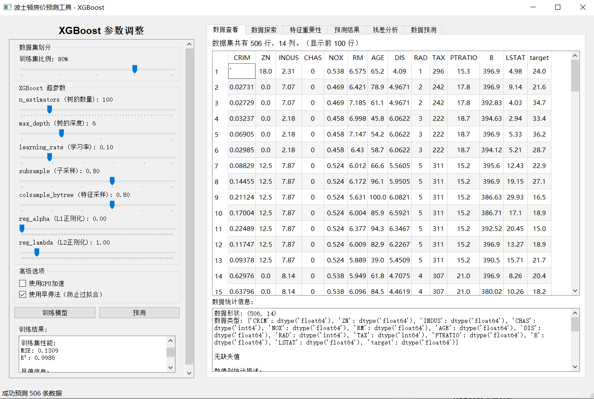Image resolution: width=594 pixels, height=399 pixels.
Task: Click the 数据统计信息 box scroll-up arrow
Action: 575,313
